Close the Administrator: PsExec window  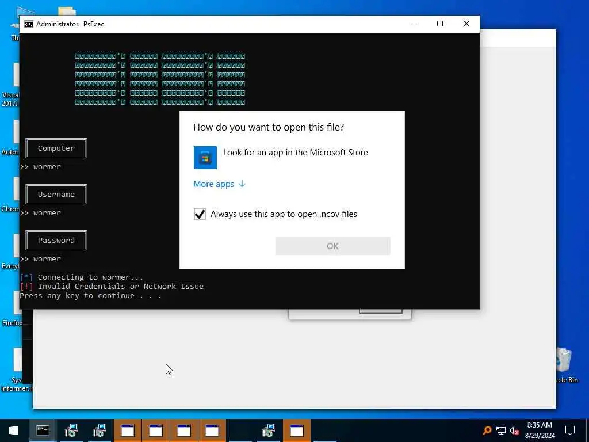click(x=466, y=24)
